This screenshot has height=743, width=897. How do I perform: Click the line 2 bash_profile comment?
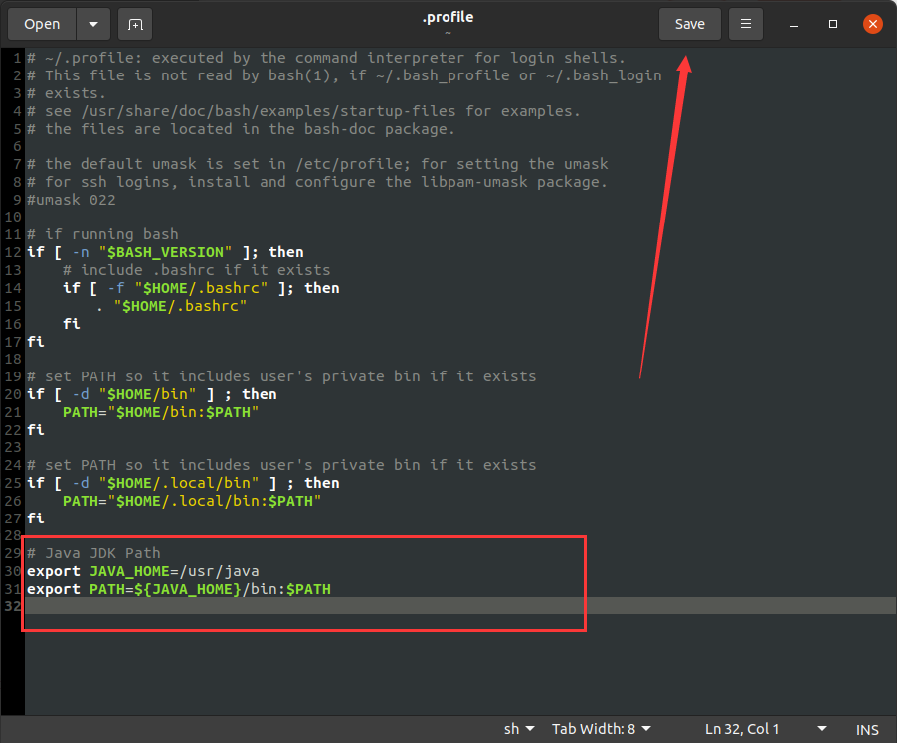click(344, 75)
